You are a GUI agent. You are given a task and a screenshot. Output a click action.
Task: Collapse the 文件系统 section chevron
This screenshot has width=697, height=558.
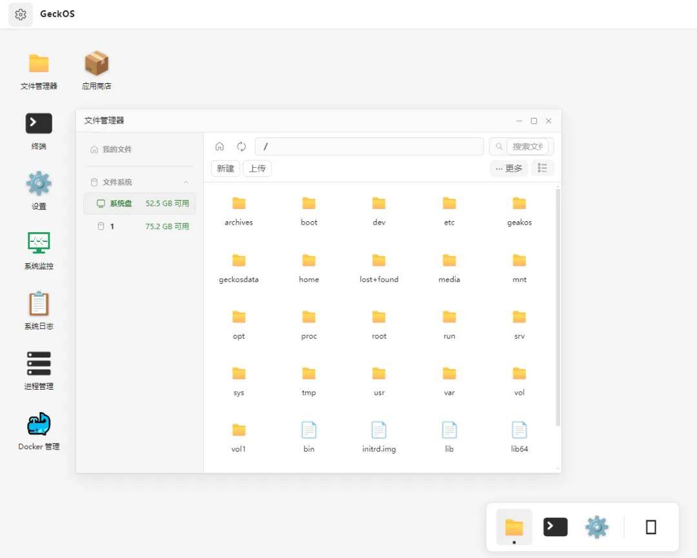pos(186,182)
